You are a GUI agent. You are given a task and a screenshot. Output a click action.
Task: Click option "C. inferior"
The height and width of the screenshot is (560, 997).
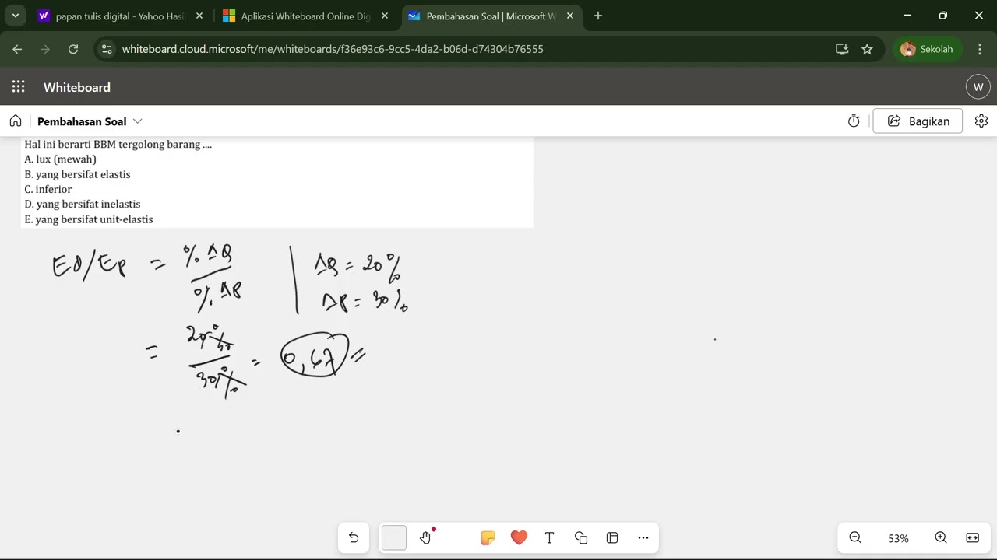coord(48,189)
